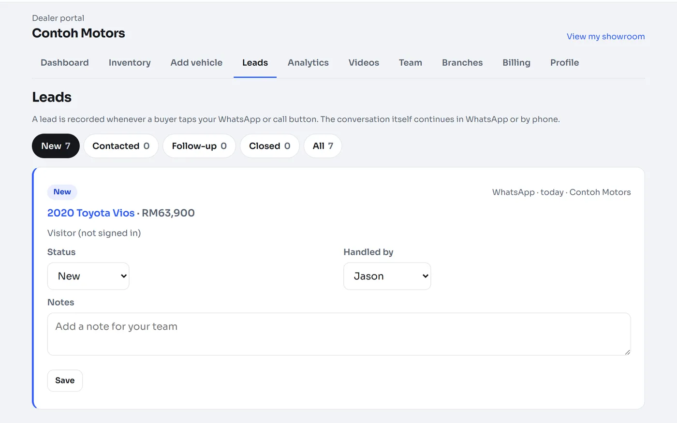Viewport: 677px width, 423px height.
Task: Click into the Notes text area
Action: pos(339,334)
